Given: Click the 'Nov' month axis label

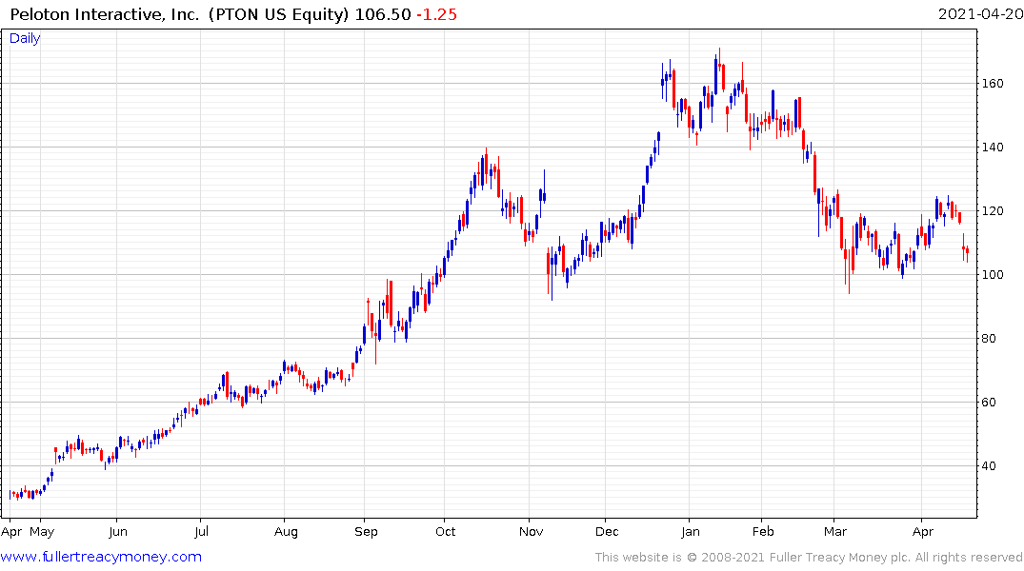Looking at the screenshot, I should [531, 532].
